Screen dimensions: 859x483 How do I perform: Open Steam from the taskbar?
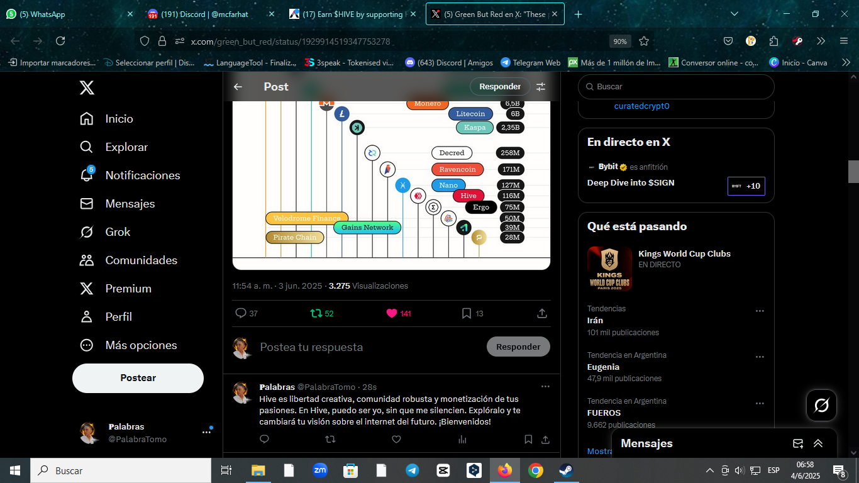click(x=566, y=470)
